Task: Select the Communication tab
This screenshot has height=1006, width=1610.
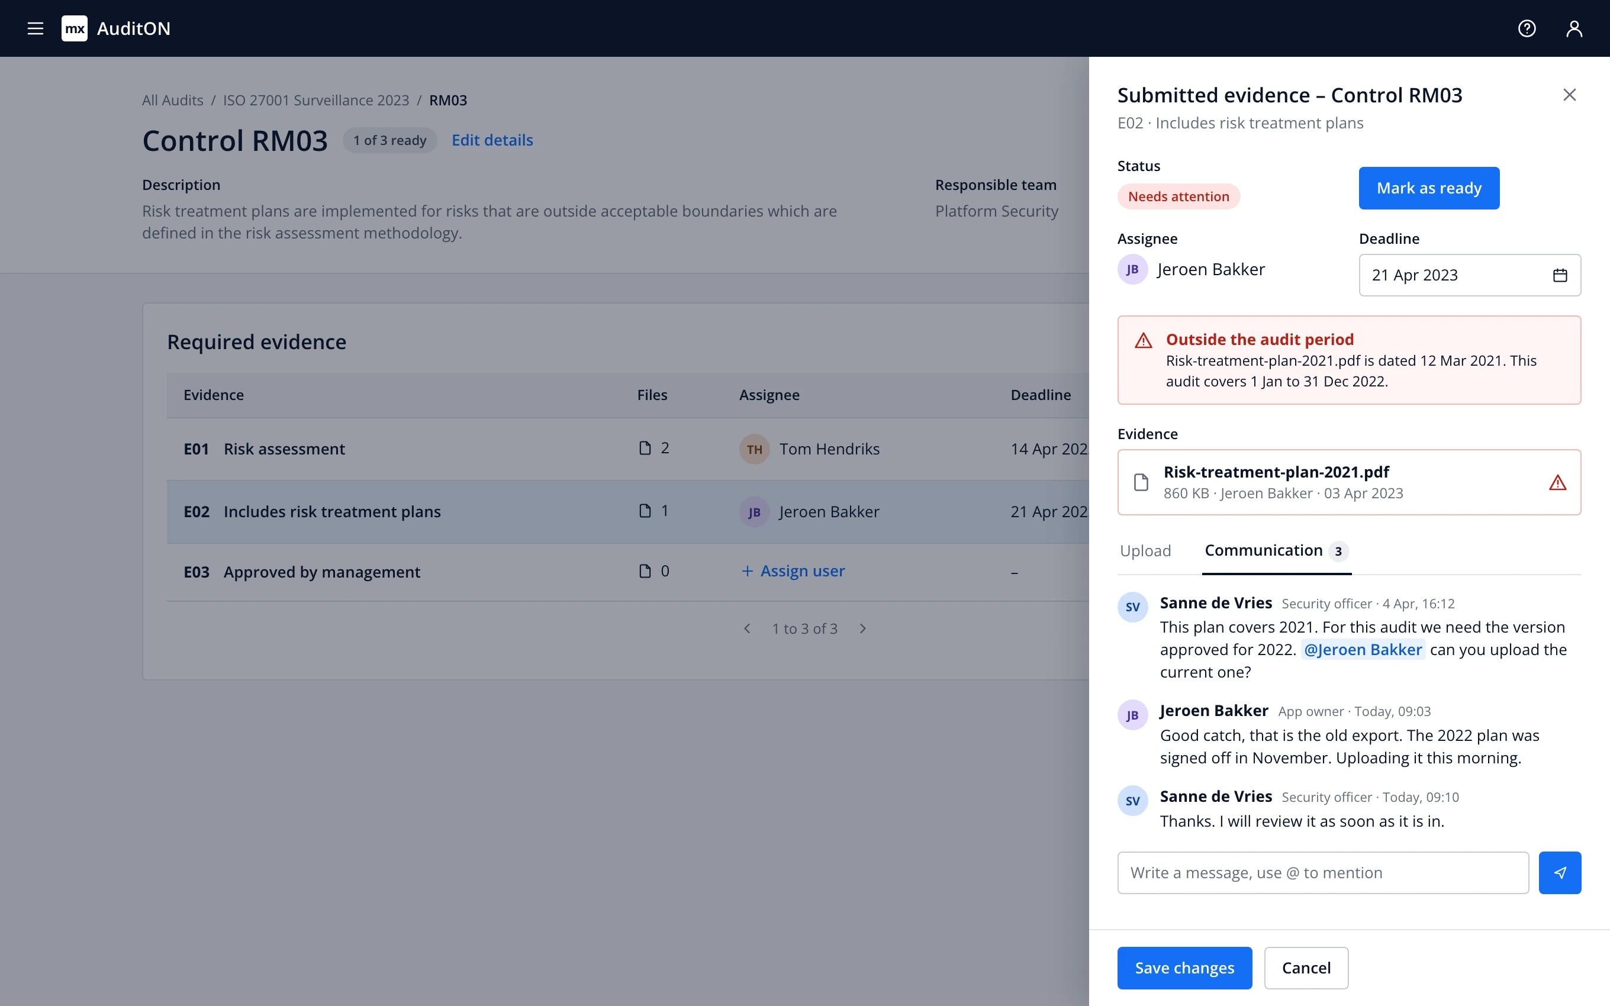Action: tap(1276, 551)
